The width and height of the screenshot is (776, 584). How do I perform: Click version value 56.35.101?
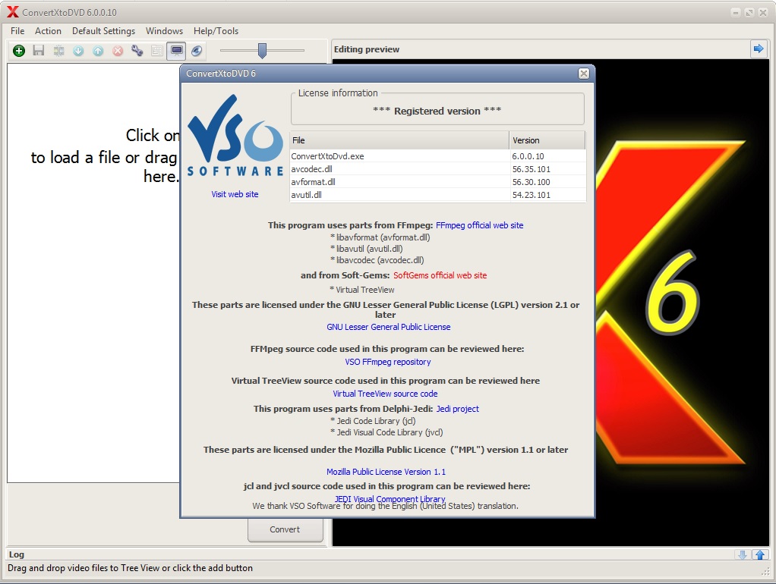(531, 169)
